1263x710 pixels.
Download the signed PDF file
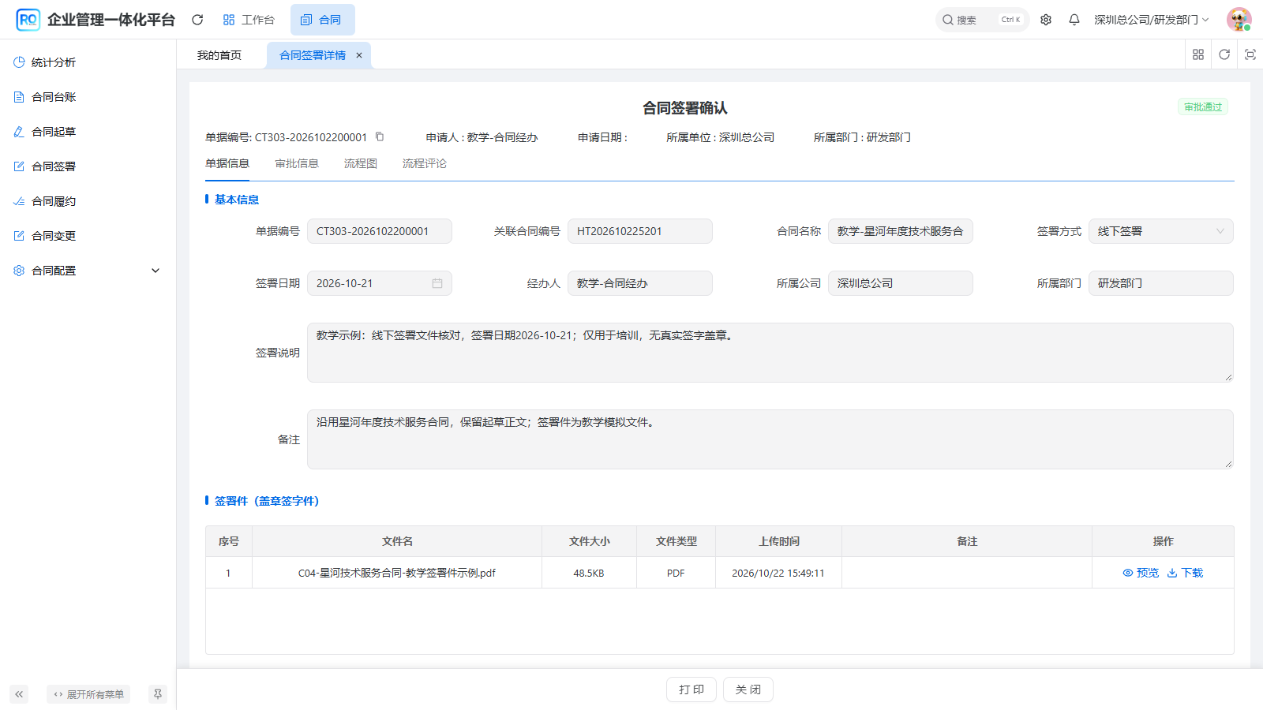click(1185, 573)
